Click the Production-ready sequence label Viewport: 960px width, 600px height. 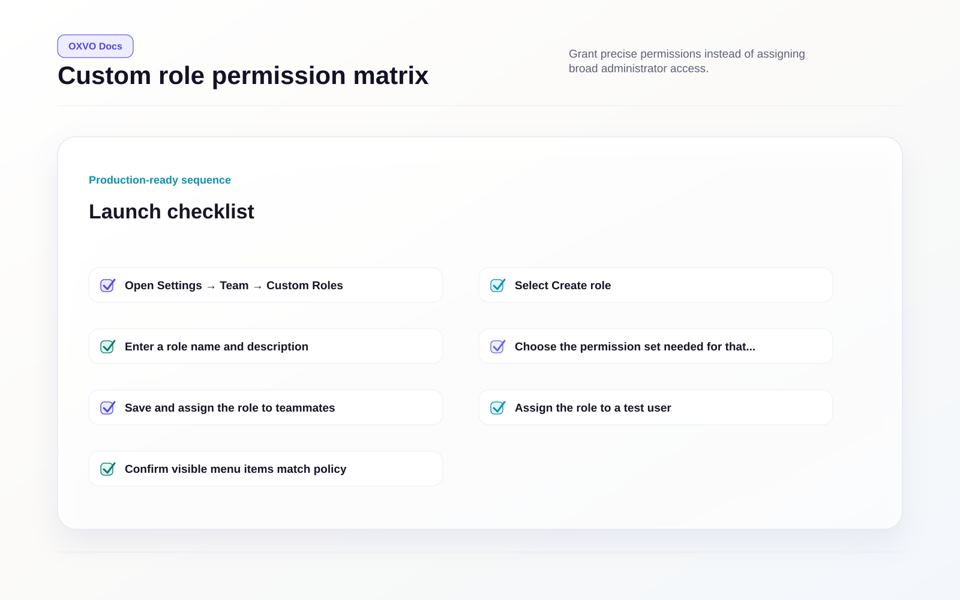(160, 180)
